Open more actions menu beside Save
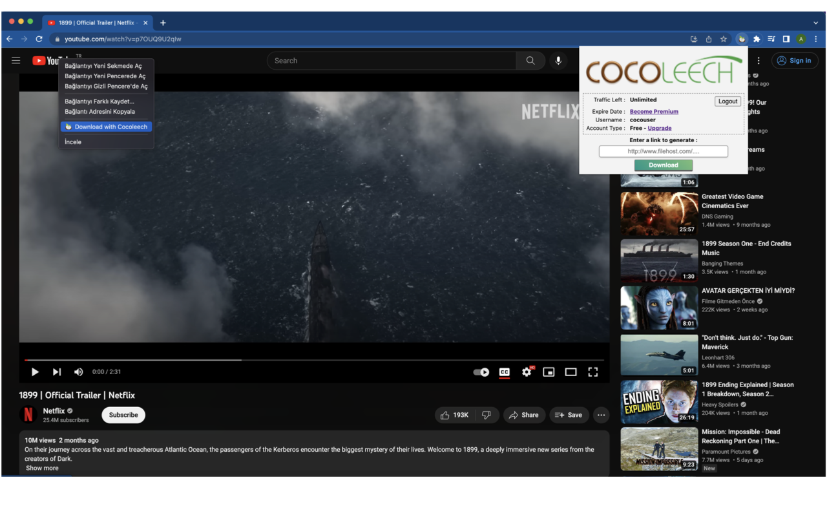This screenshot has height=517, width=827. (601, 415)
